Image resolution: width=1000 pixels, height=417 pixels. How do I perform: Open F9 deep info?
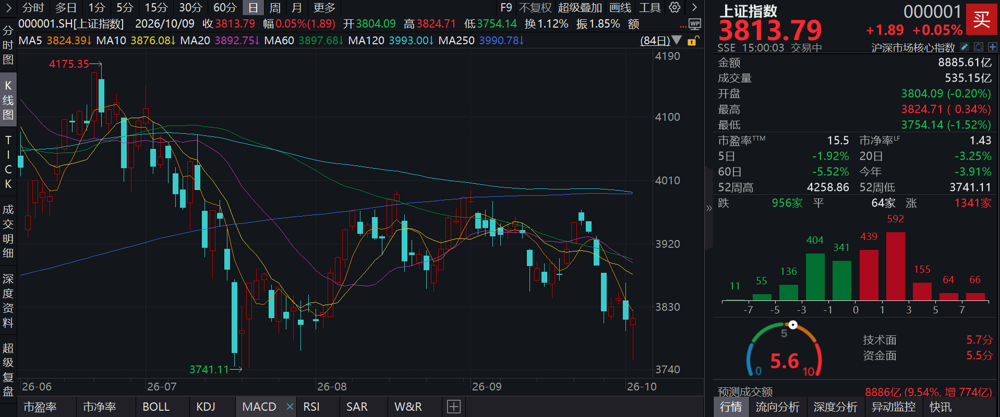coord(506,7)
